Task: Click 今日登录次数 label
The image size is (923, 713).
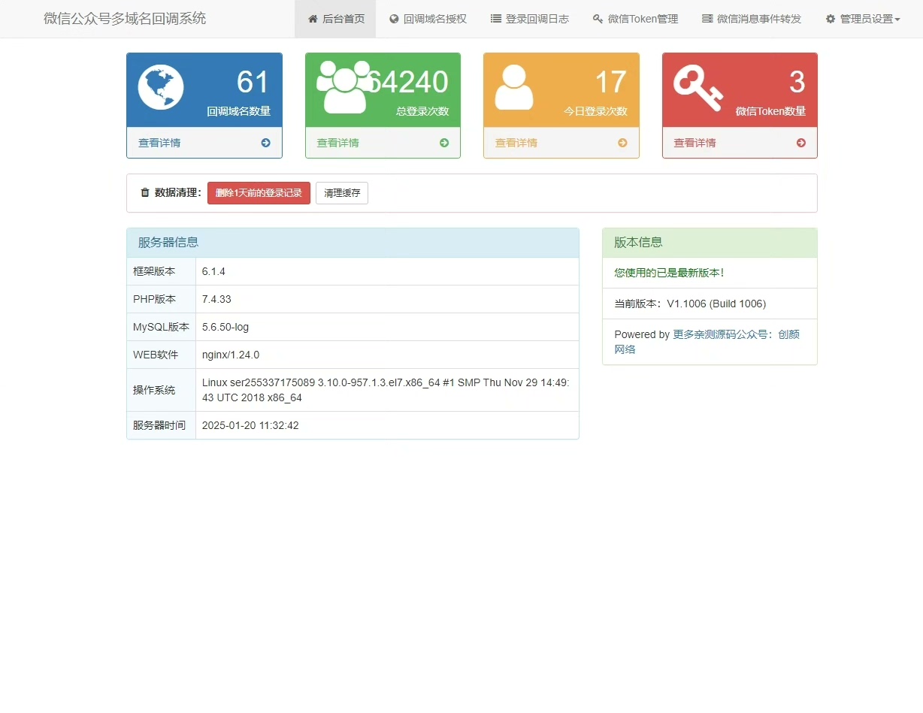Action: [x=596, y=111]
